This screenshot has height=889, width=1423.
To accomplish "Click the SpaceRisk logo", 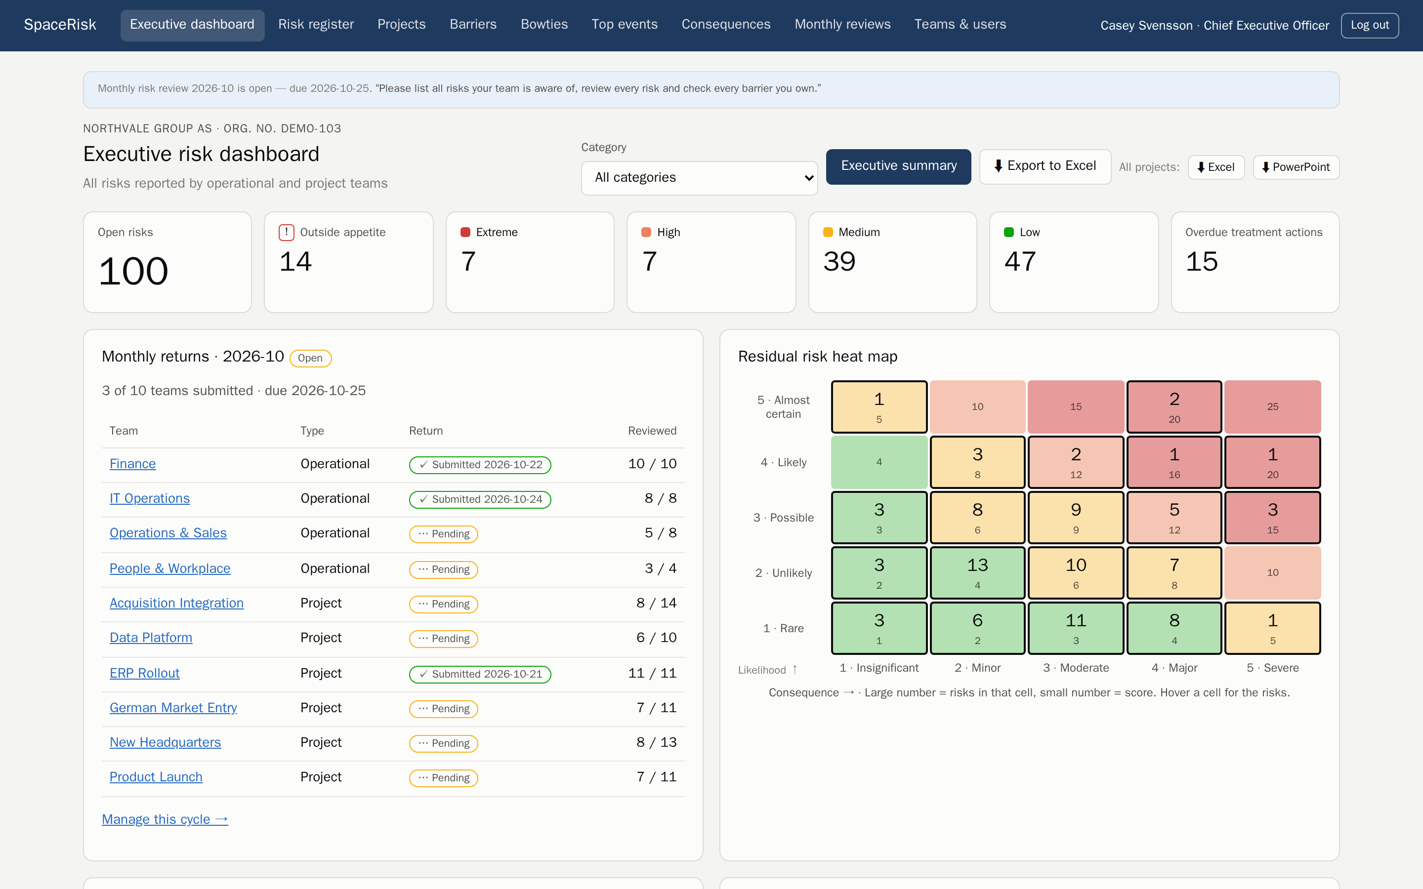I will click(60, 25).
